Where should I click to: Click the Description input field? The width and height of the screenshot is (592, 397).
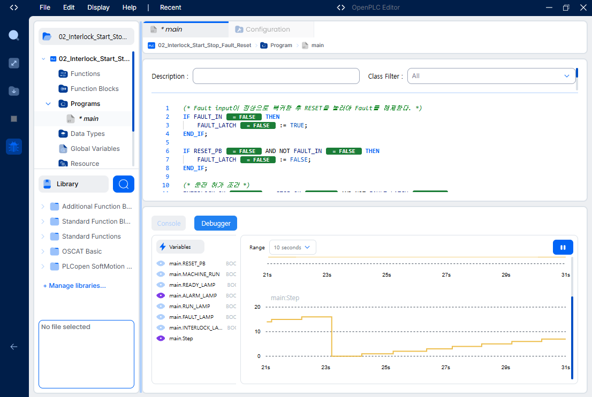click(x=276, y=76)
